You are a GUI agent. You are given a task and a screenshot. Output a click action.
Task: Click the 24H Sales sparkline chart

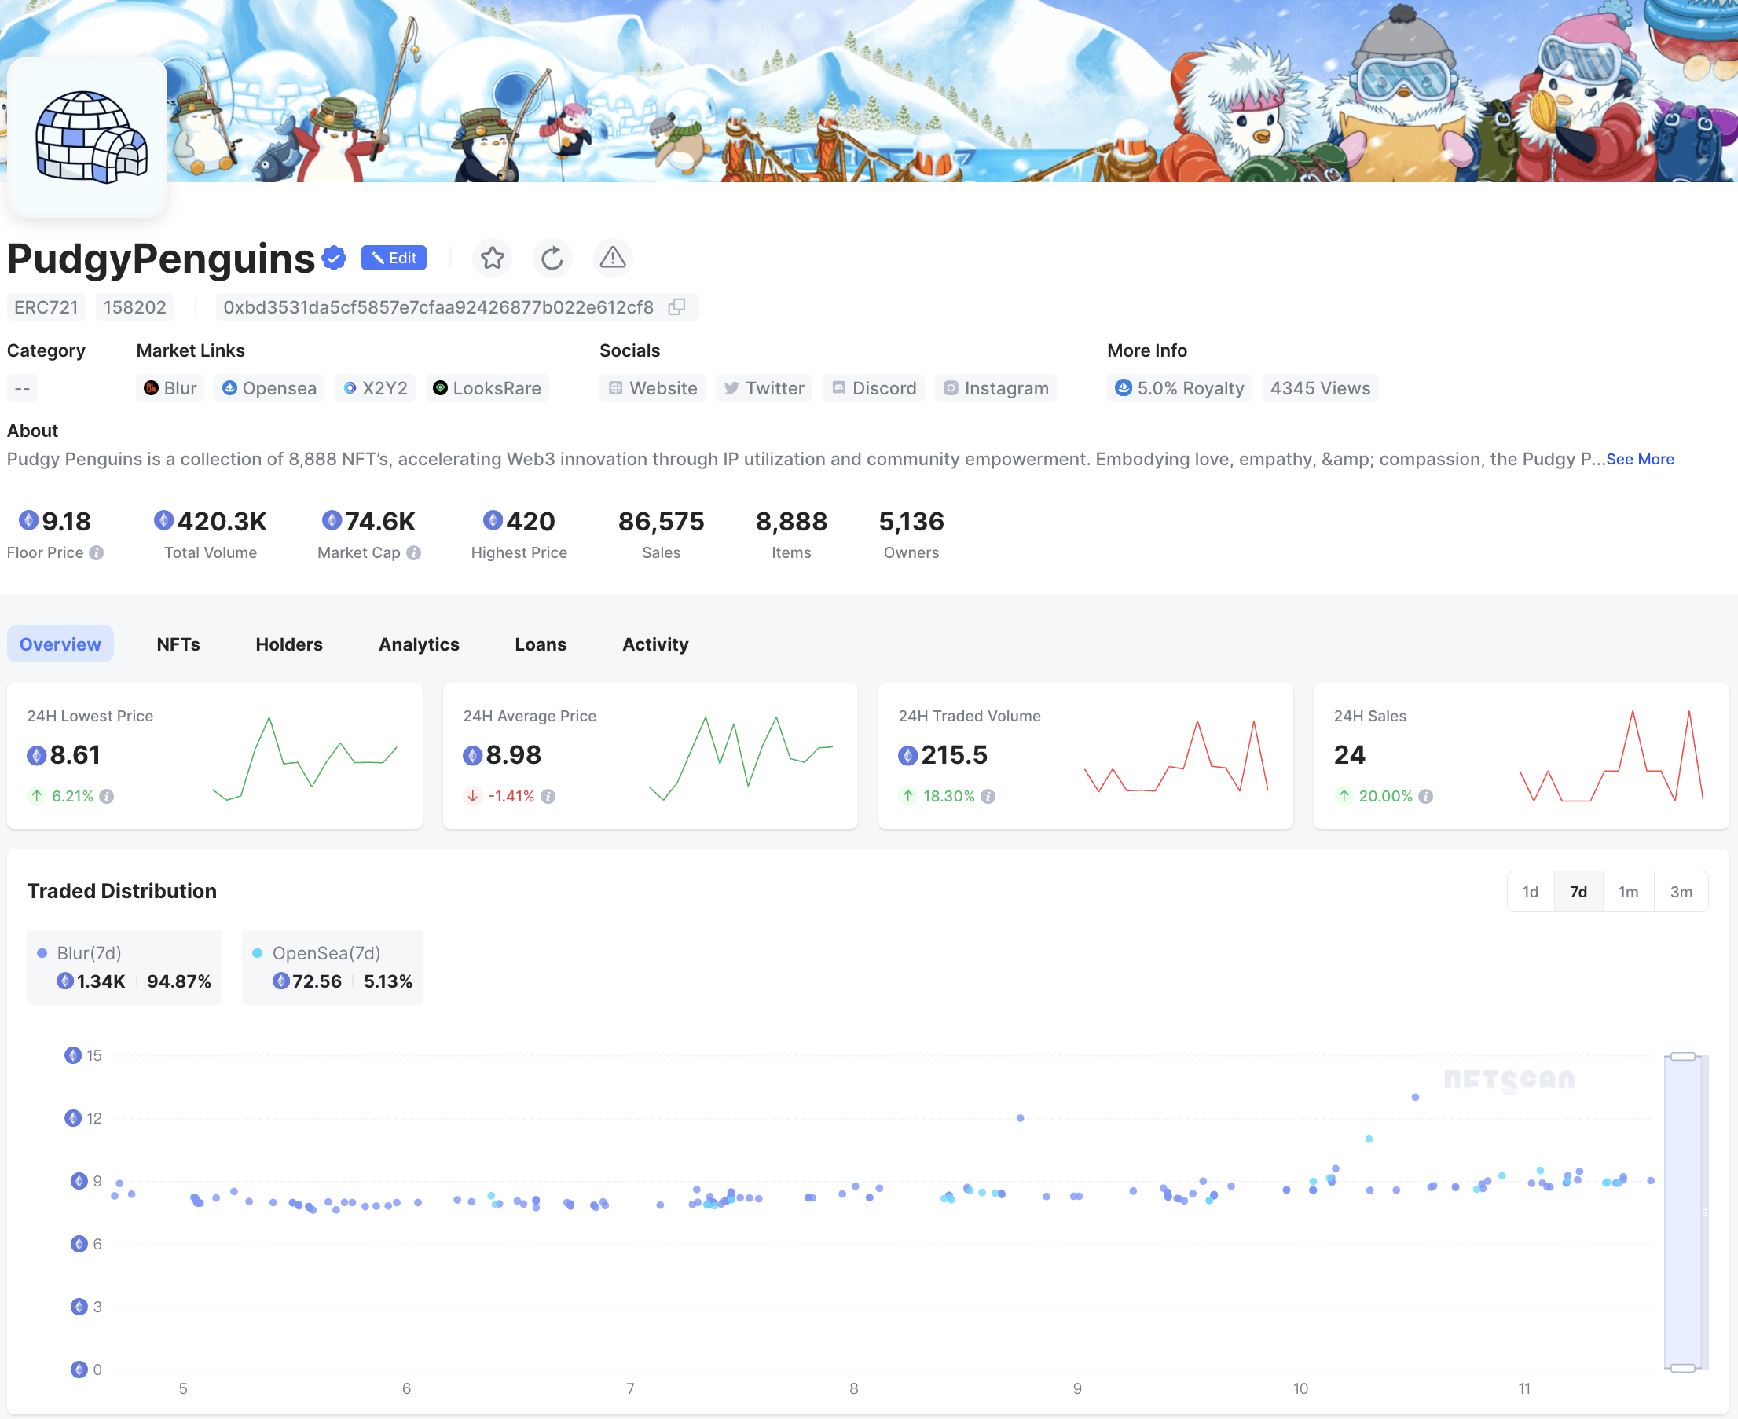pyautogui.click(x=1611, y=756)
